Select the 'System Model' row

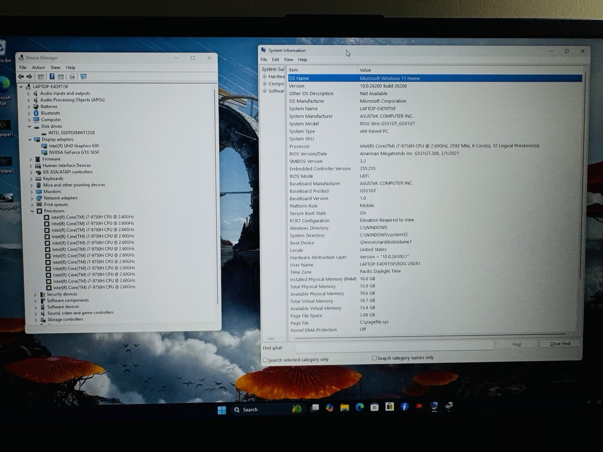[435, 124]
